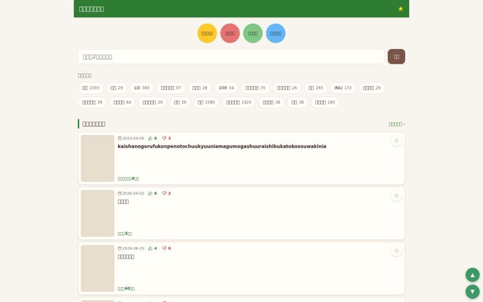Select the tag with count 64
The width and height of the screenshot is (483, 302).
(x=122, y=102)
